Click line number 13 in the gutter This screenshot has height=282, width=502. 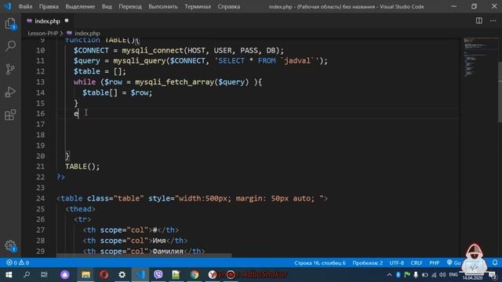click(x=40, y=81)
